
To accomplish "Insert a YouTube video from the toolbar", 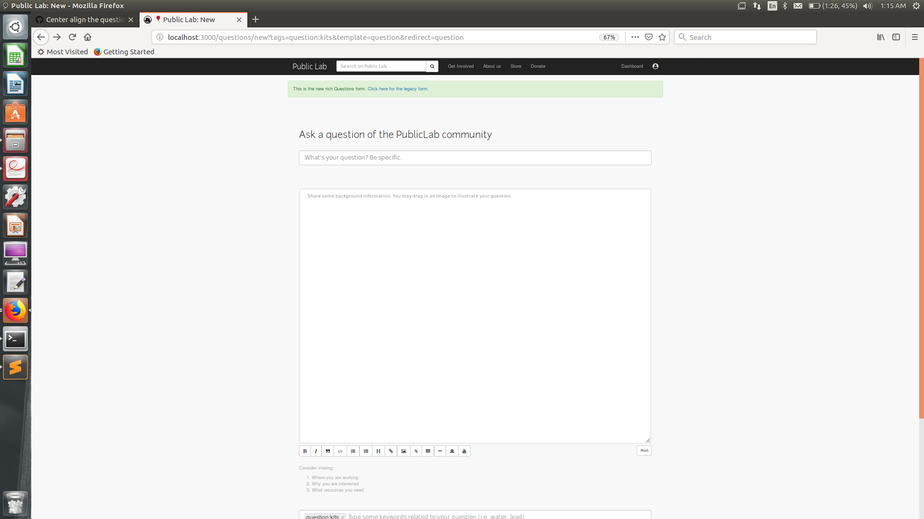I will coord(464,451).
